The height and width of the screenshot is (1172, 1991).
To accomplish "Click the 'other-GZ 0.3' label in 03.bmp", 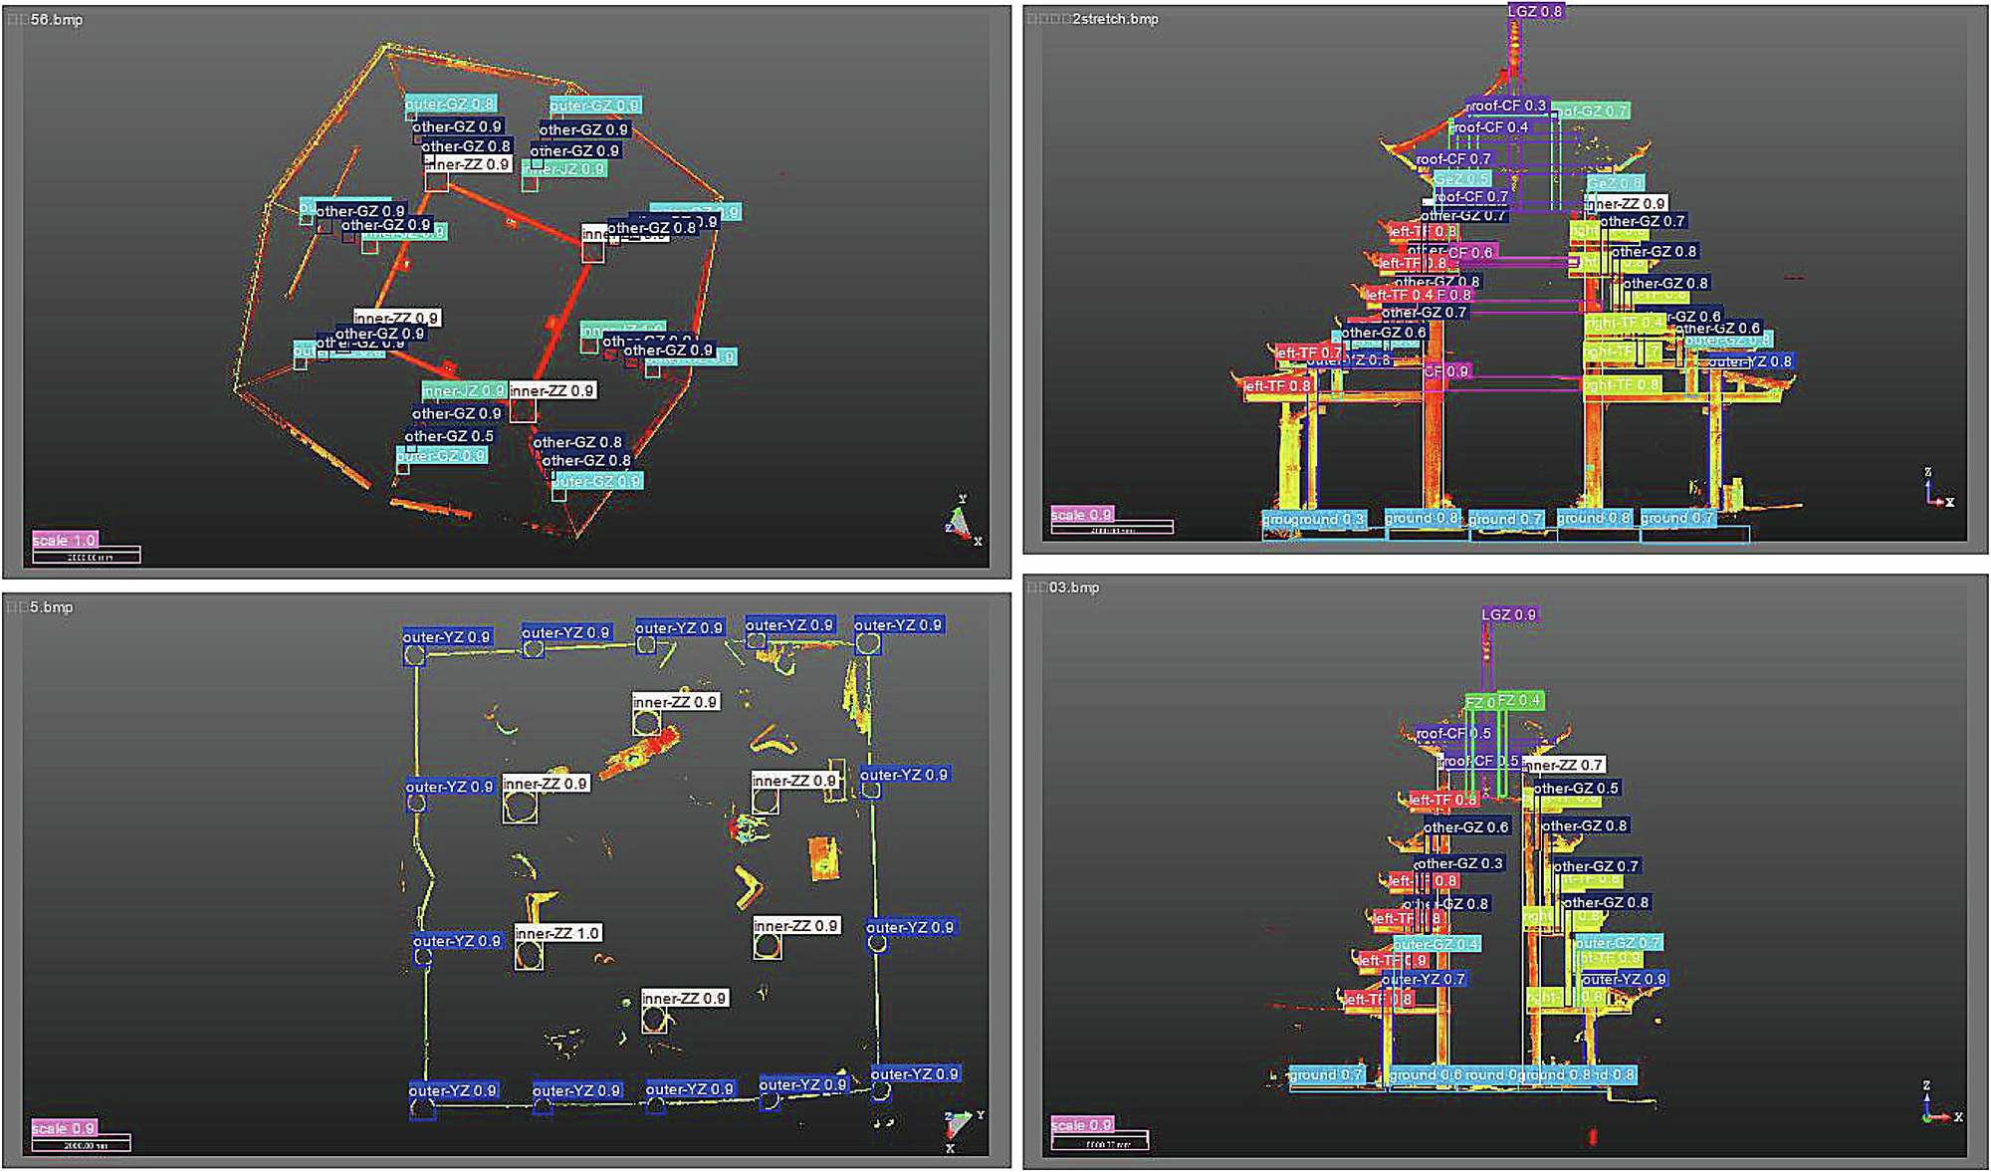I will pyautogui.click(x=1458, y=863).
